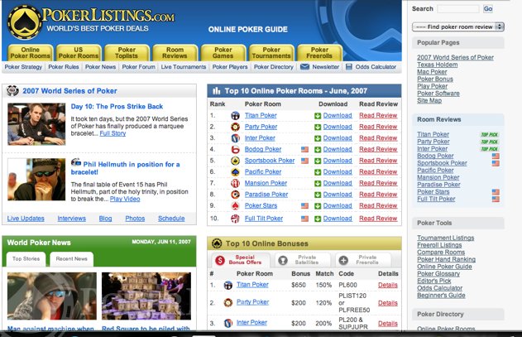Click the Titan Poker logo icon in Top 10 rooms
522x337 pixels.
(x=236, y=116)
